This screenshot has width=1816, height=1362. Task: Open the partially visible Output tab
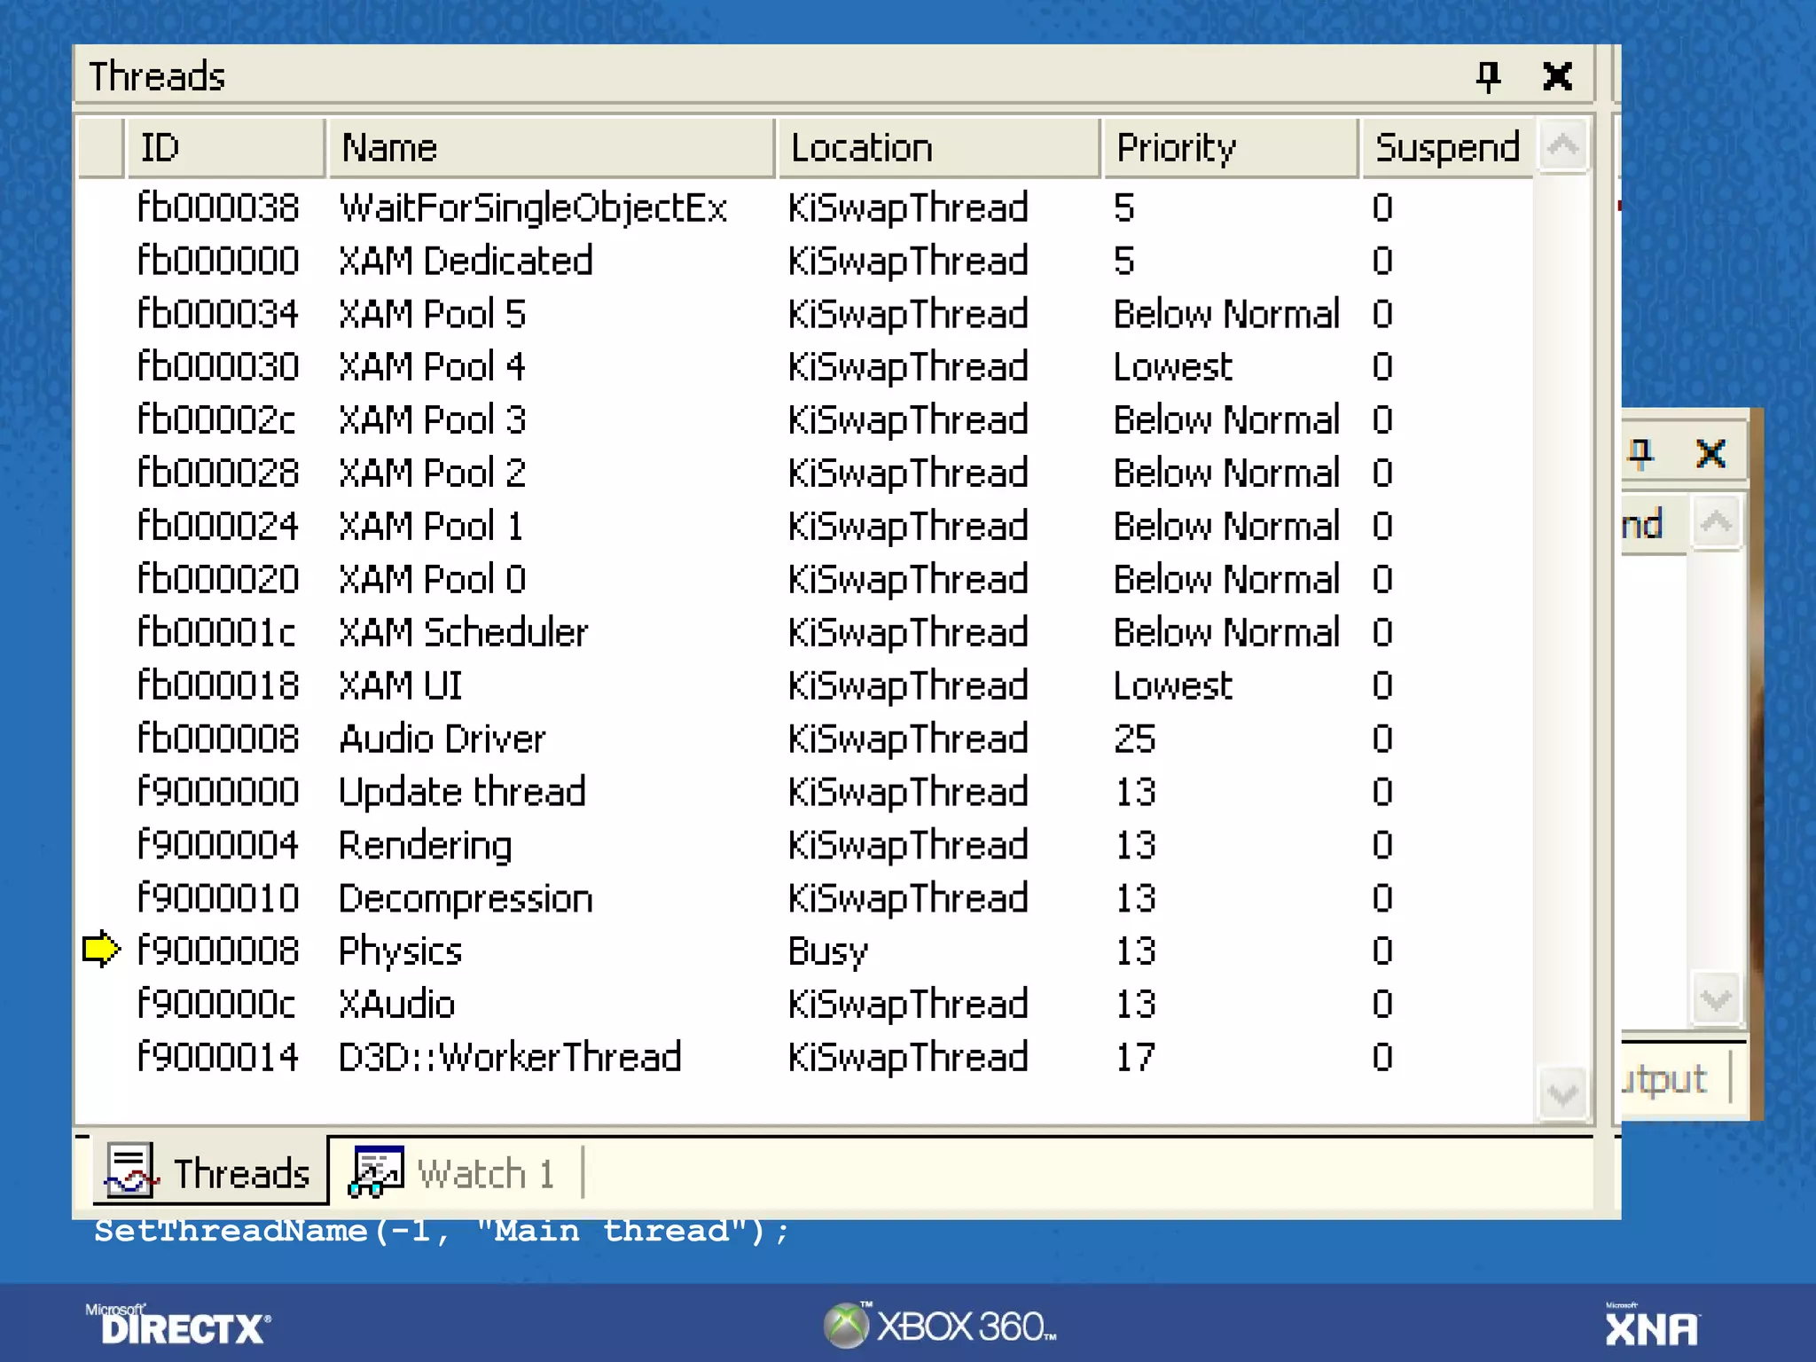tap(1664, 1079)
